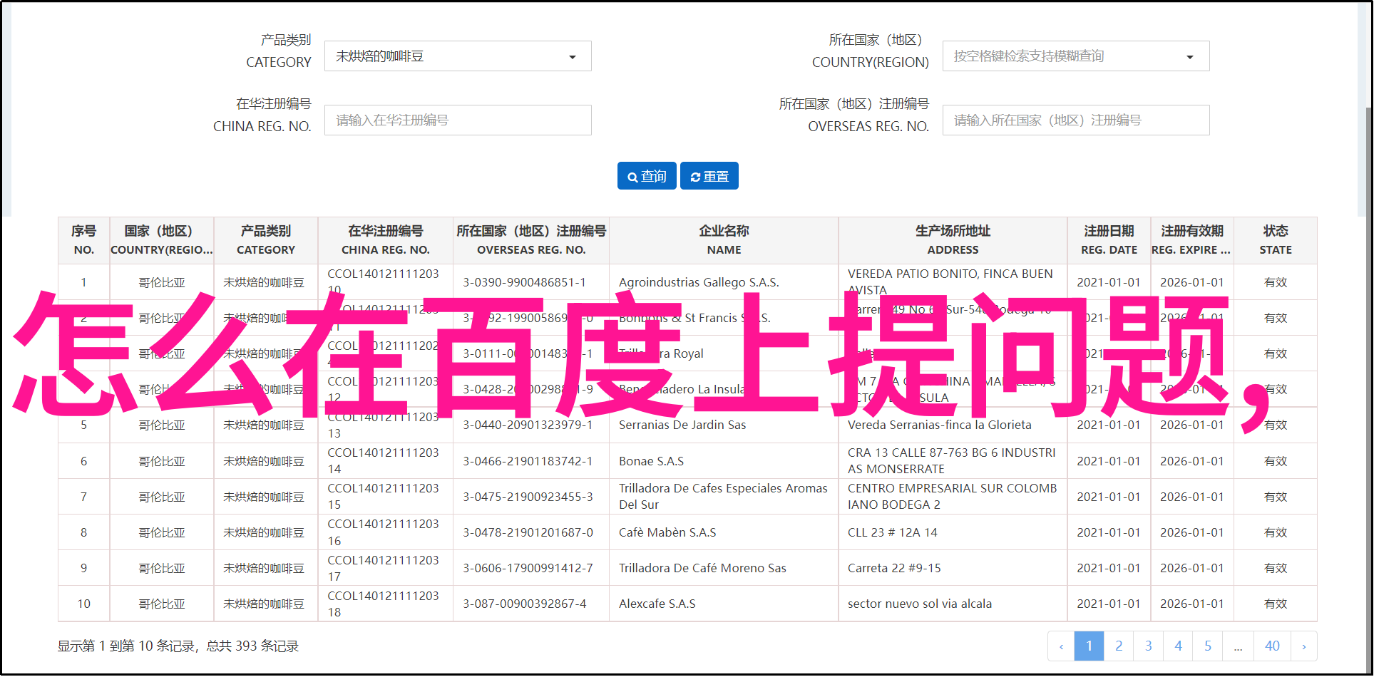Image resolution: width=1374 pixels, height=677 pixels.
Task: Go to page 2 of results
Action: click(1119, 646)
